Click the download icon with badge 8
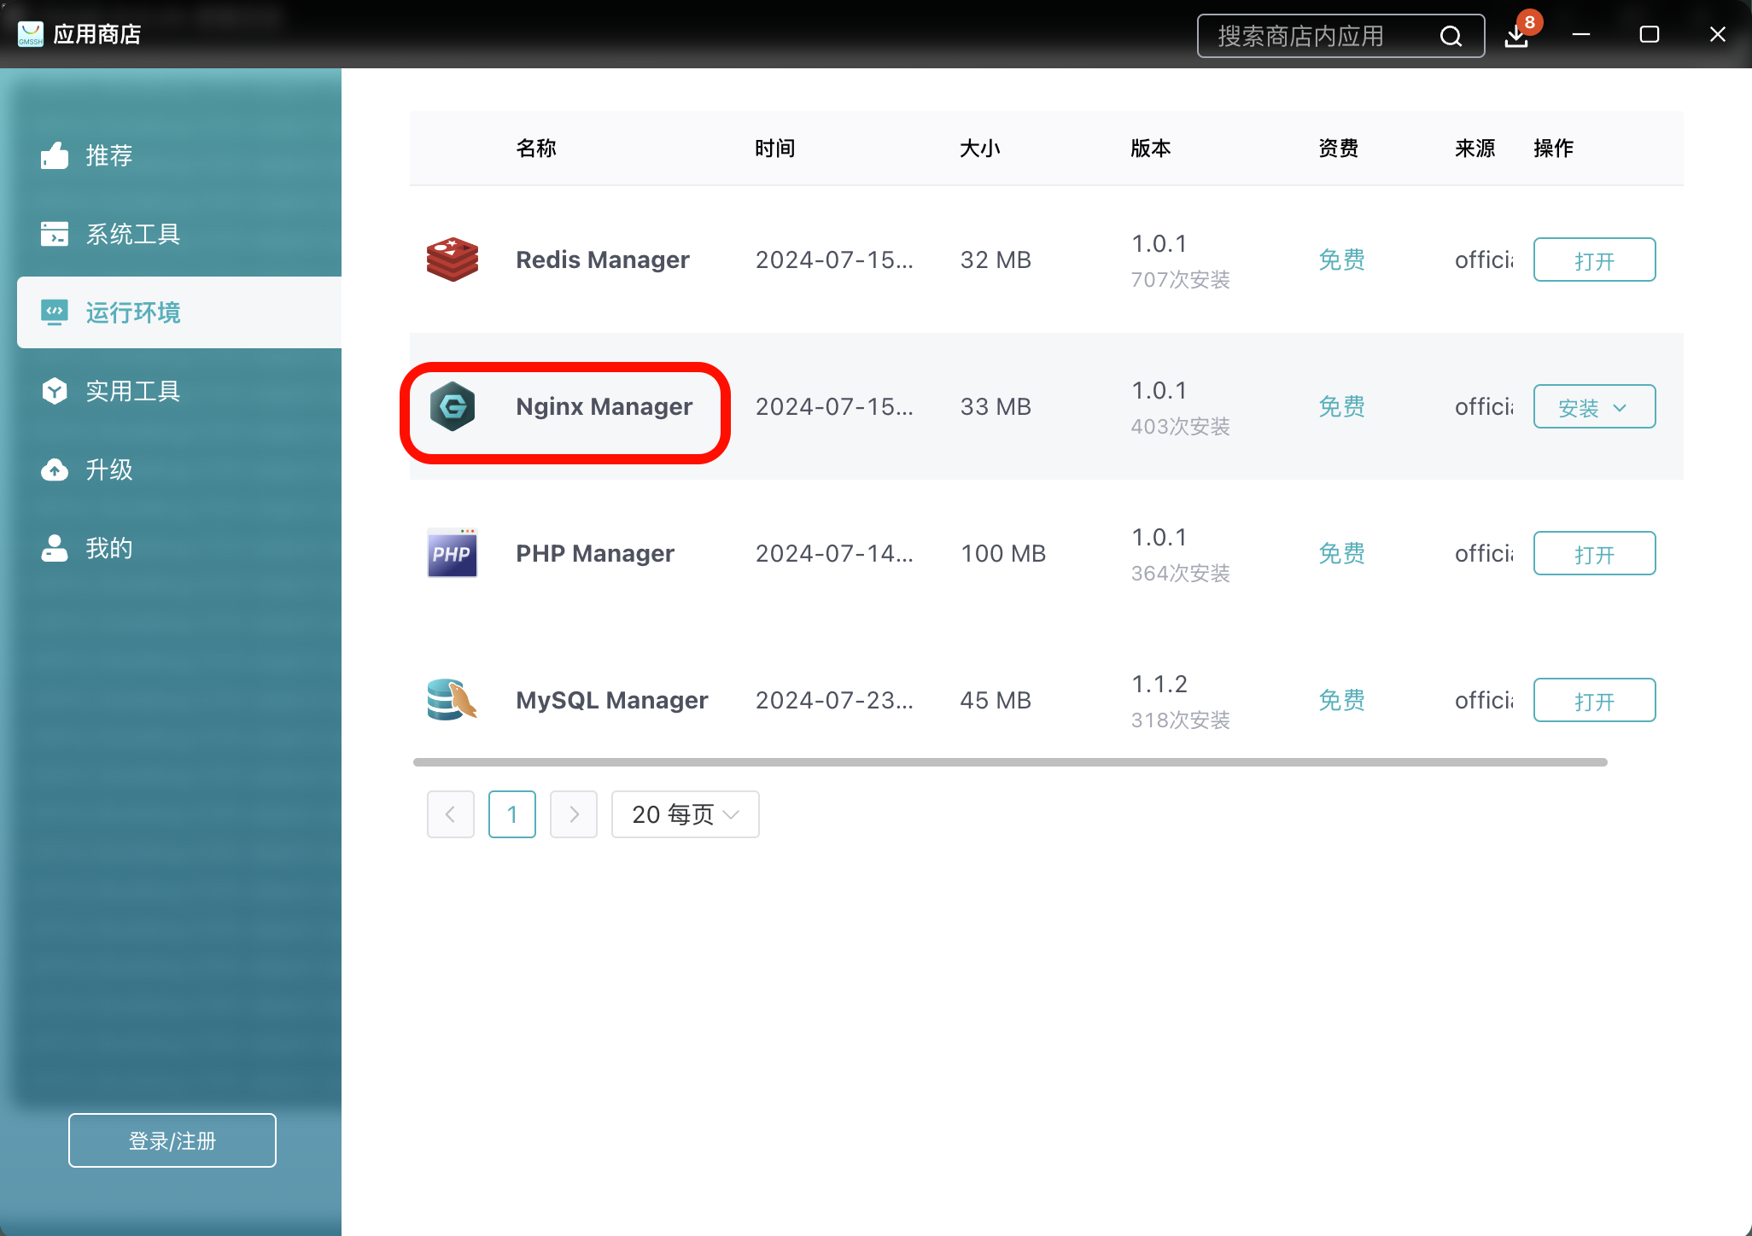This screenshot has height=1236, width=1752. click(1515, 36)
